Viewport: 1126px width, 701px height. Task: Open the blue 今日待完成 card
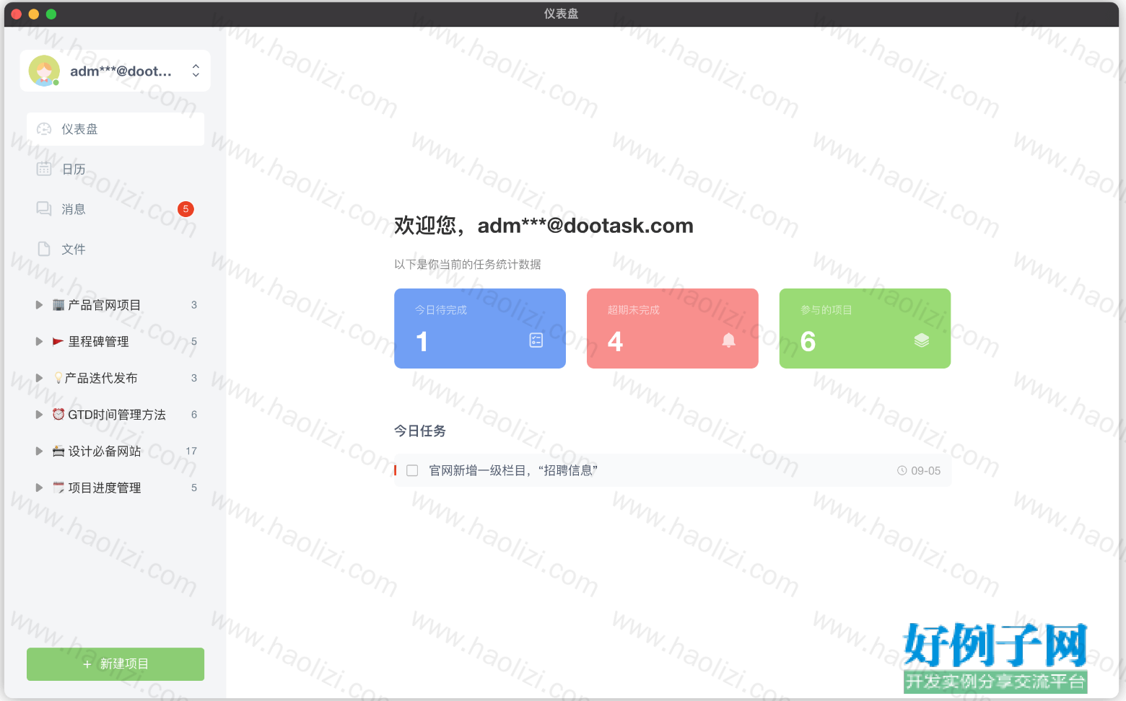[480, 328]
